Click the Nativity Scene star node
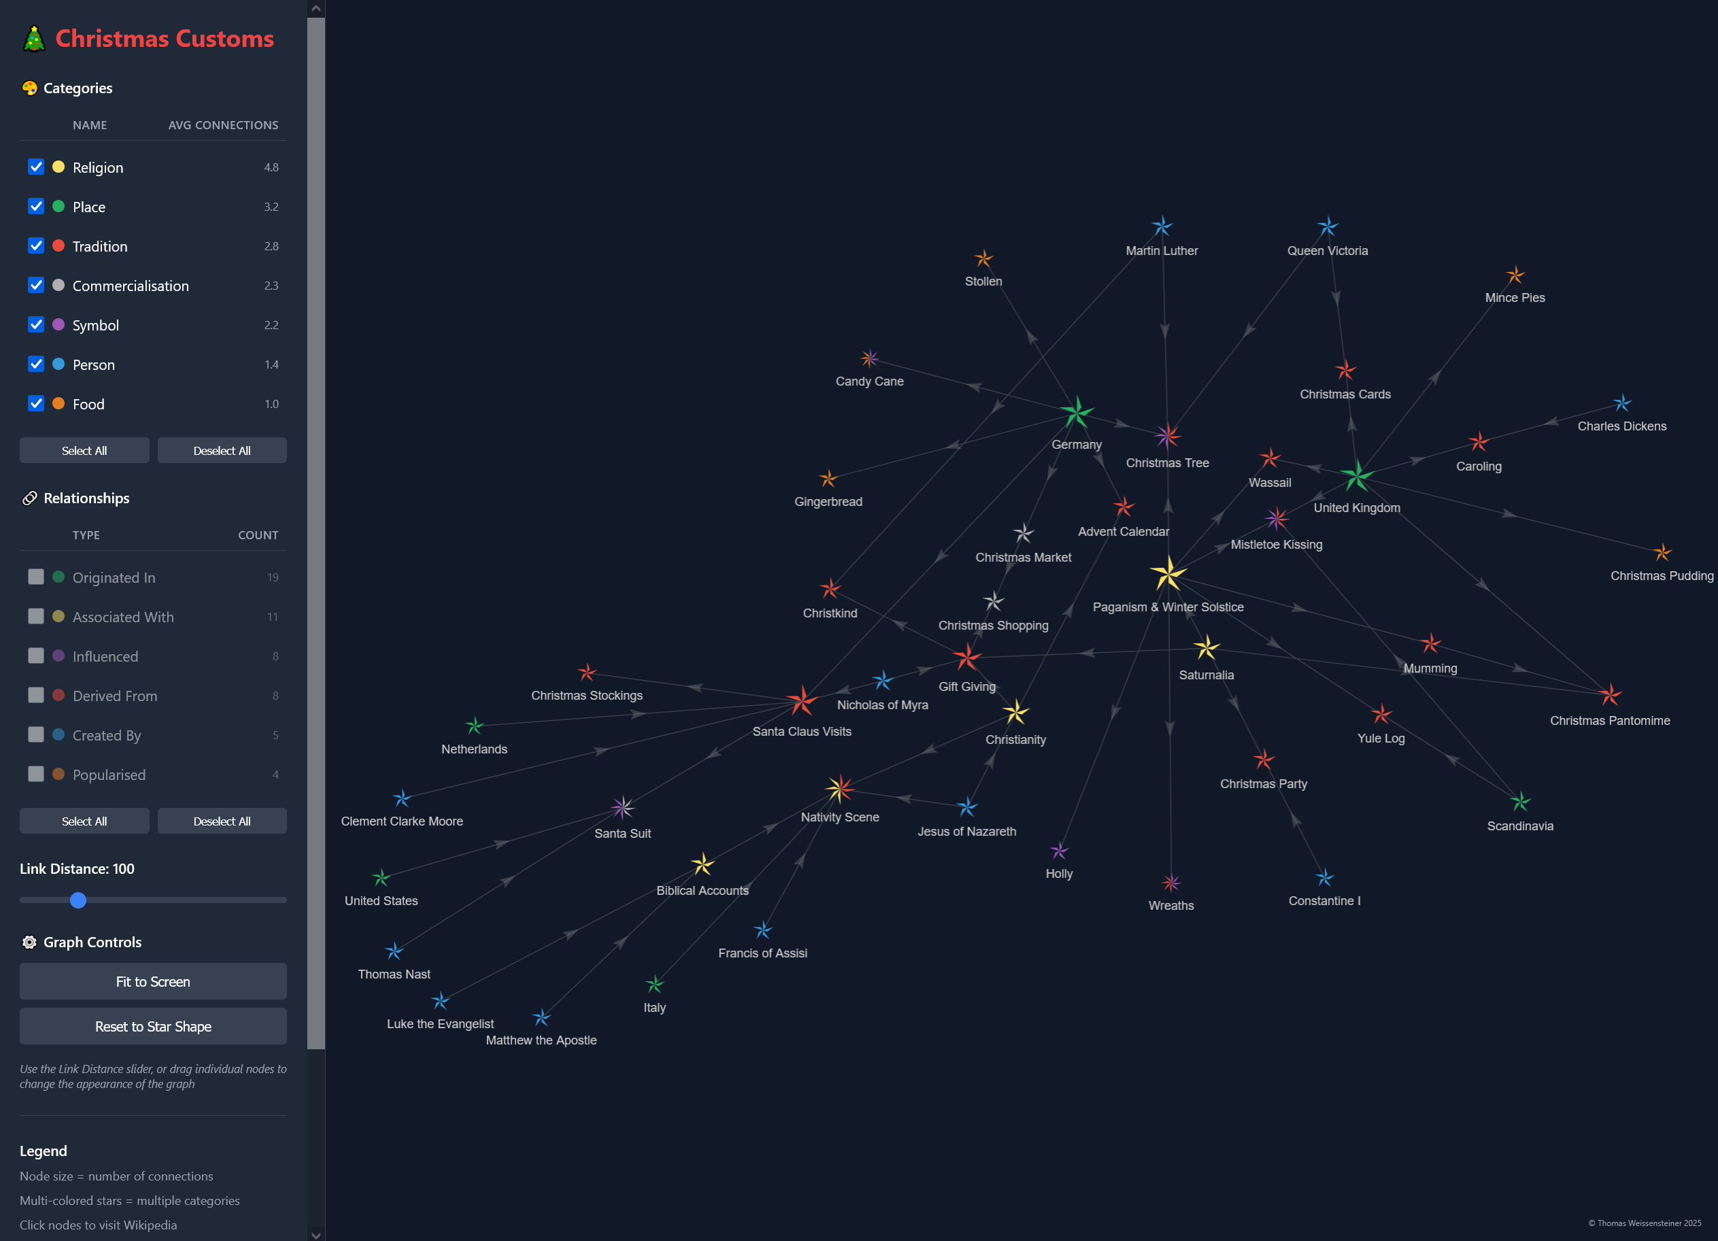Viewport: 1718px width, 1241px height. point(840,789)
